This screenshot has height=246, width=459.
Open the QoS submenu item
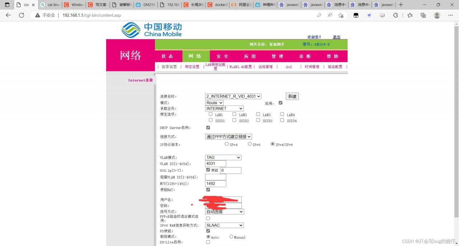[289, 67]
